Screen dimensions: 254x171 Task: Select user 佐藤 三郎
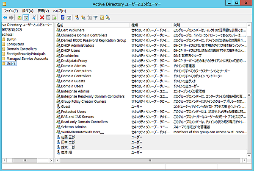pyautogui.click(x=68, y=137)
